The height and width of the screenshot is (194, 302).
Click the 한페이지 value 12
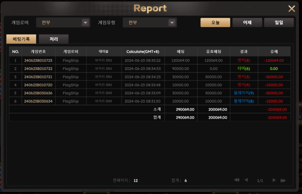[x=136, y=181]
